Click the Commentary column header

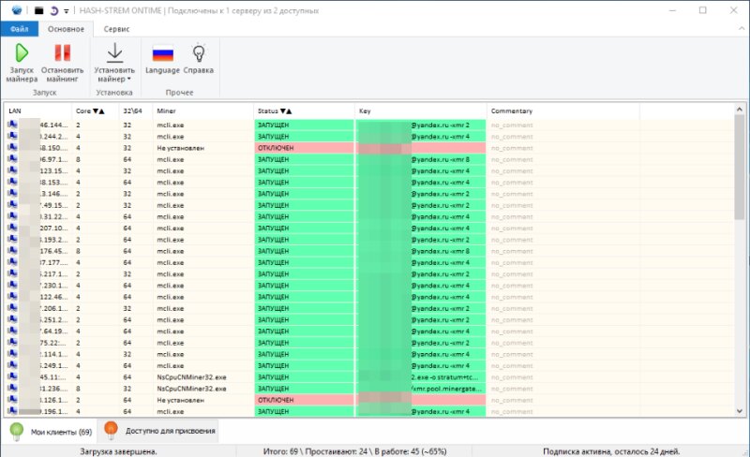511,111
